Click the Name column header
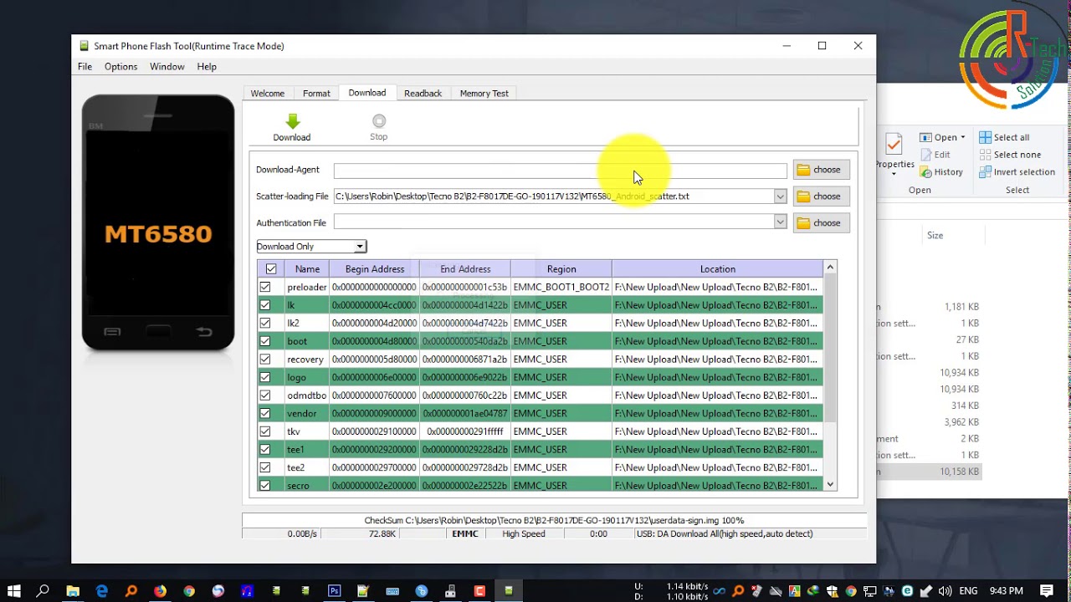Viewport: 1071px width, 602px height. pos(307,269)
